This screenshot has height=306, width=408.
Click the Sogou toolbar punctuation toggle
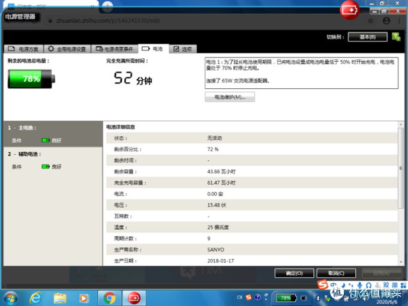[x=351, y=285]
